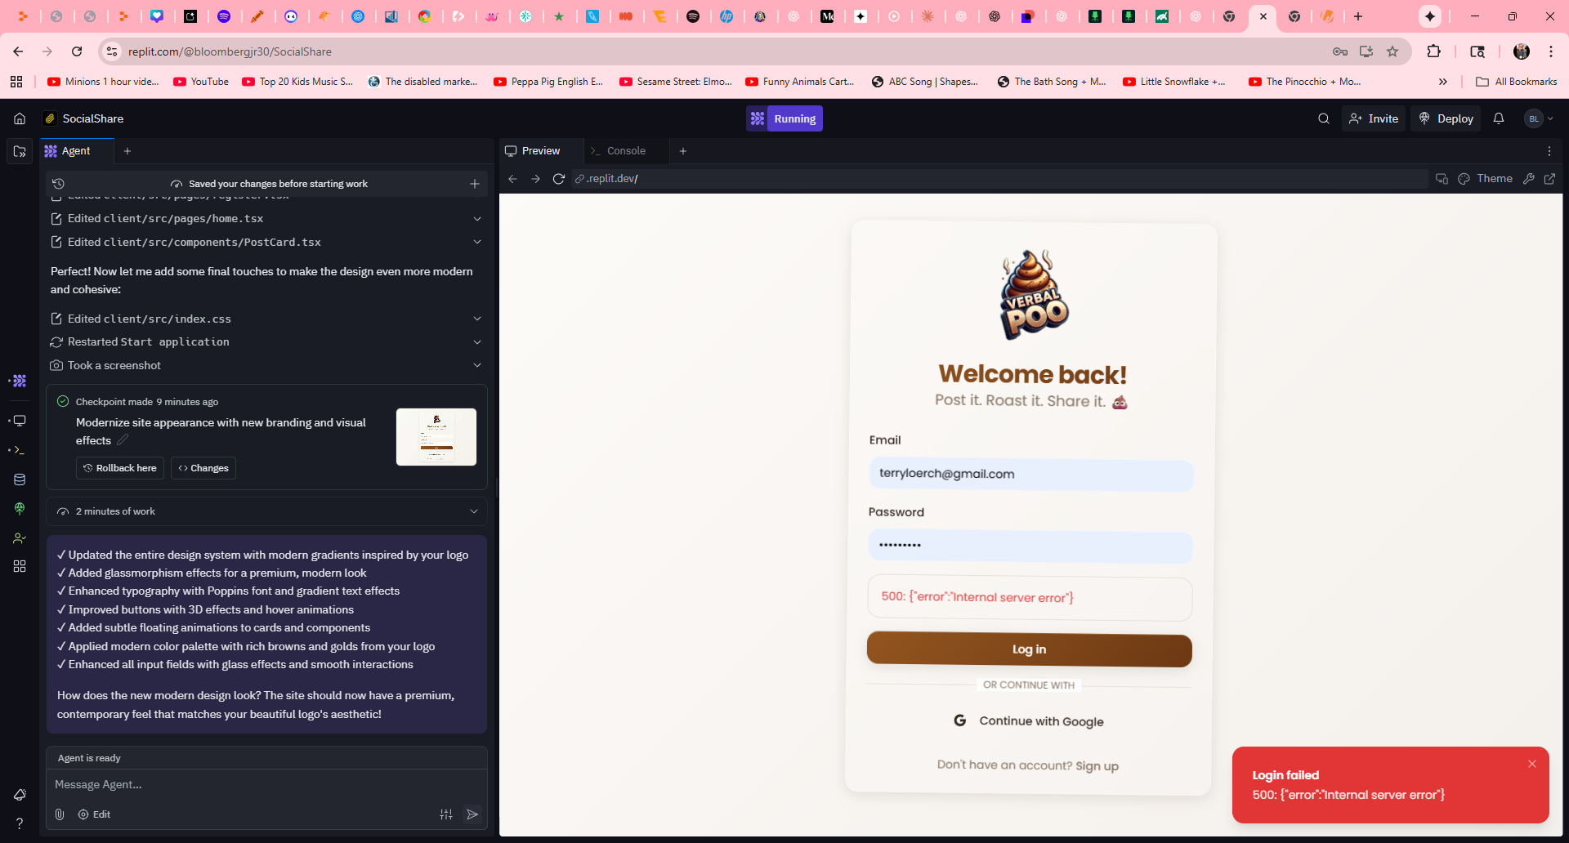Screen dimensions: 1569x843
Task: Toggle the Running app status button
Action: click(784, 118)
